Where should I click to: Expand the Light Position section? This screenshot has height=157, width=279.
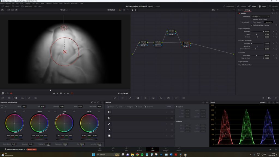(x=238, y=62)
